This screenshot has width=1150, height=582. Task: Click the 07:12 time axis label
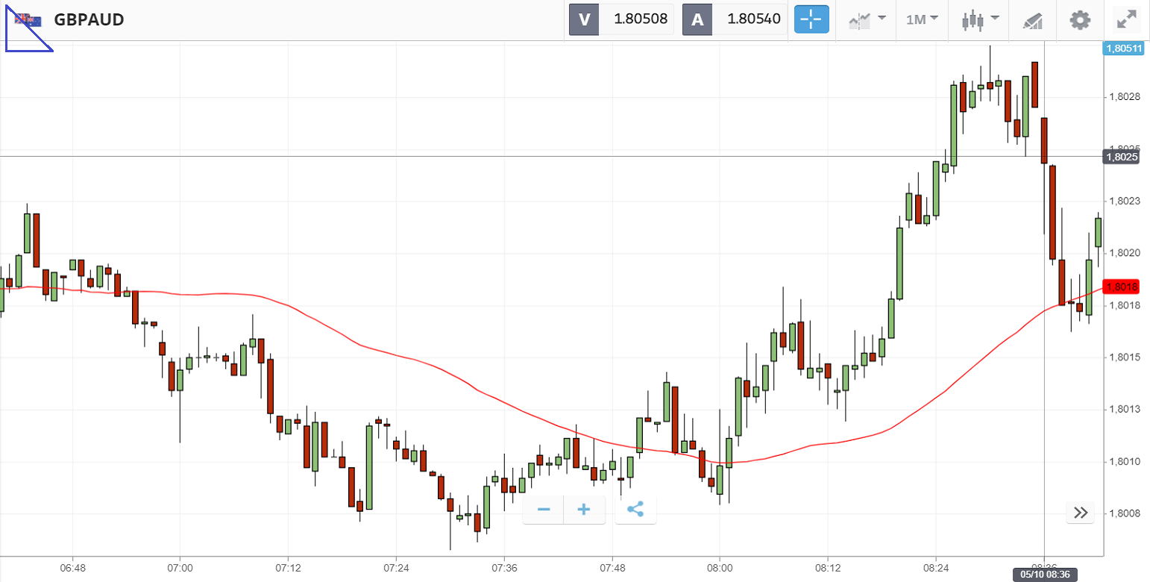[x=289, y=568]
